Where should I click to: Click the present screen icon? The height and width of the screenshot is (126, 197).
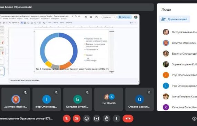click(96, 119)
